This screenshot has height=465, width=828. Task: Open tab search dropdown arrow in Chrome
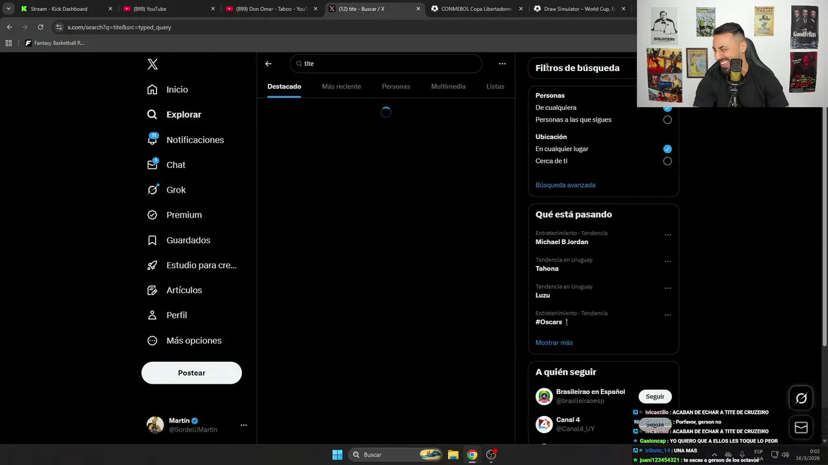click(x=8, y=9)
